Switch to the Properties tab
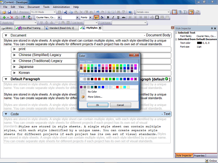This screenshot has height=163, width=218. (x=199, y=156)
